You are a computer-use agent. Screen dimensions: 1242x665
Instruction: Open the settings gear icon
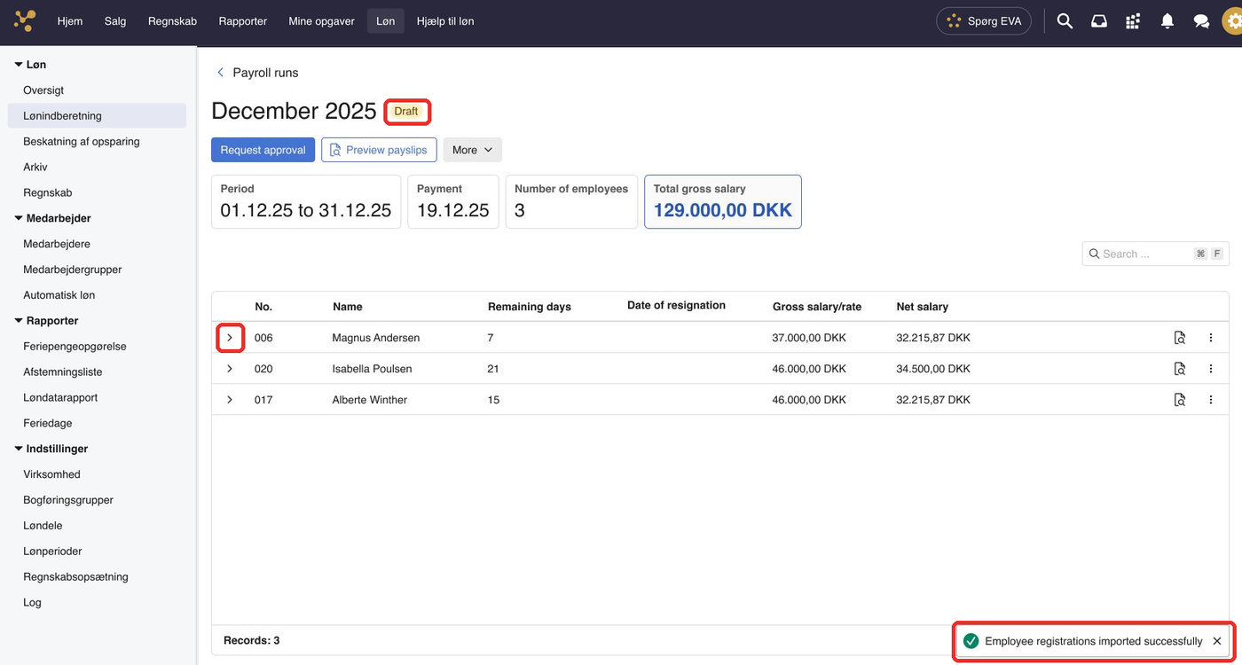[1232, 21]
